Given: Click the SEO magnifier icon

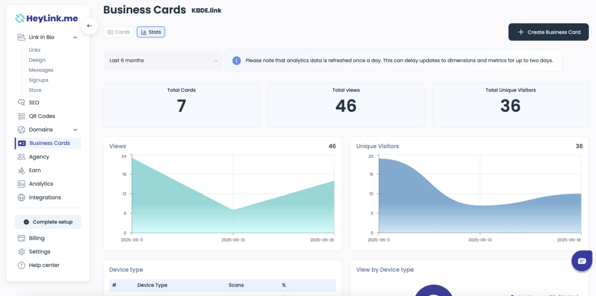Looking at the screenshot, I should point(22,103).
